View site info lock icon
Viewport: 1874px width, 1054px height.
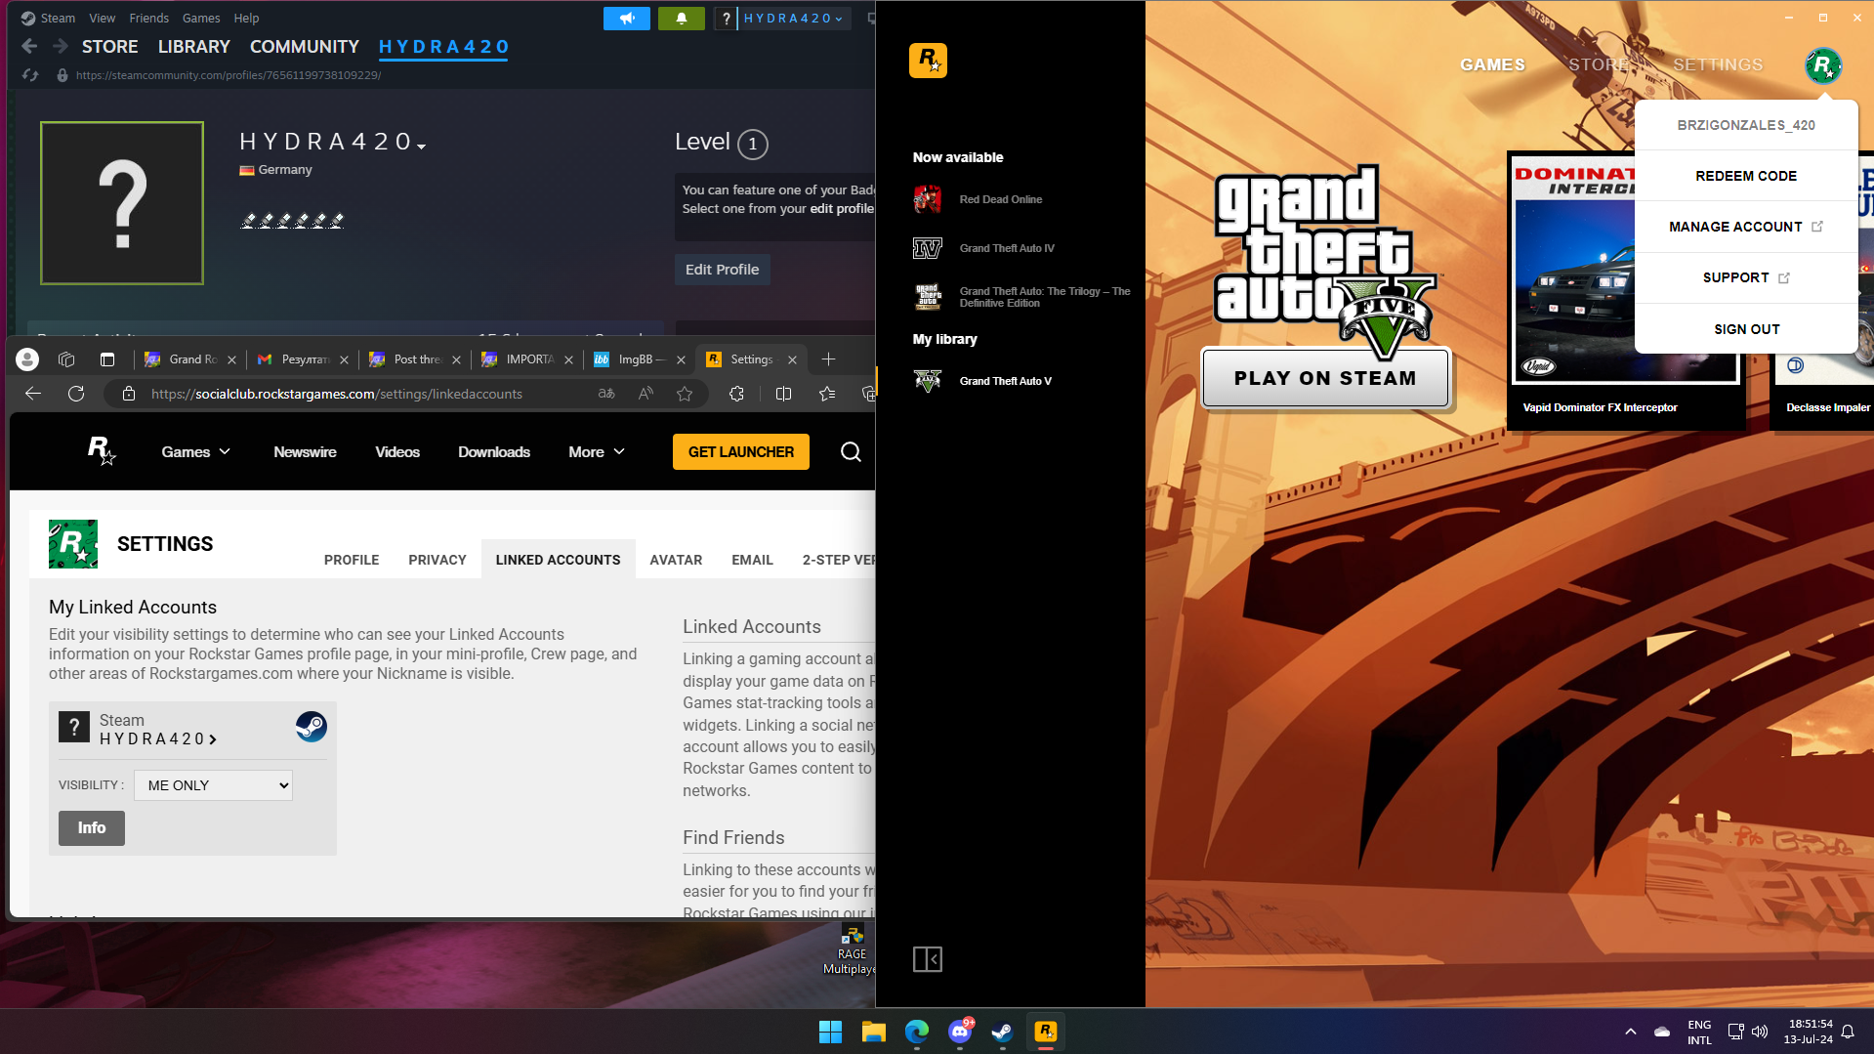(128, 394)
